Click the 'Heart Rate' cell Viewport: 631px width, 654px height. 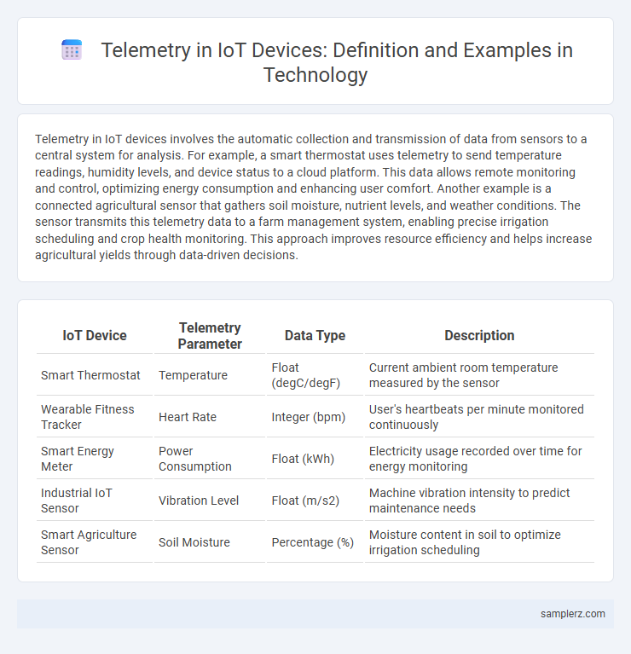210,417
